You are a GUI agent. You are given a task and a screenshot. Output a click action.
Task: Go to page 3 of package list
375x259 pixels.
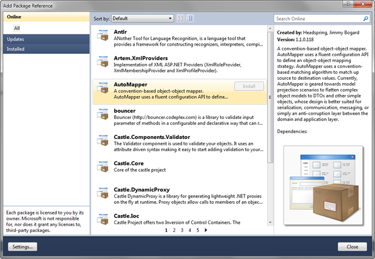[x=182, y=230]
